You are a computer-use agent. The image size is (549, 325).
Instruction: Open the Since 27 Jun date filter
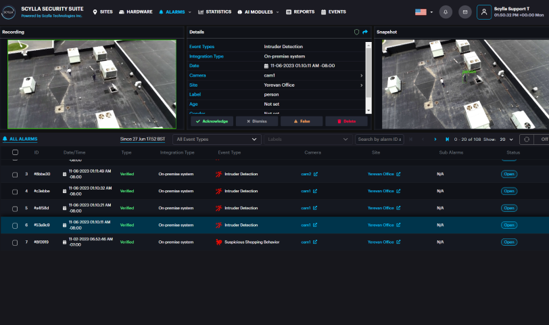tap(143, 139)
